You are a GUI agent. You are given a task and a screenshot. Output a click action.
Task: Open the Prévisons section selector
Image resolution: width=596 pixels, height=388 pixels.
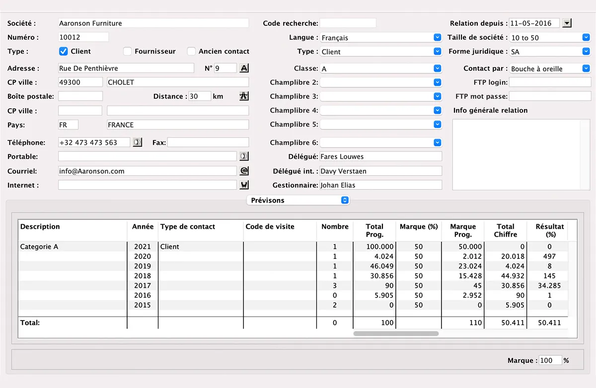tap(298, 200)
